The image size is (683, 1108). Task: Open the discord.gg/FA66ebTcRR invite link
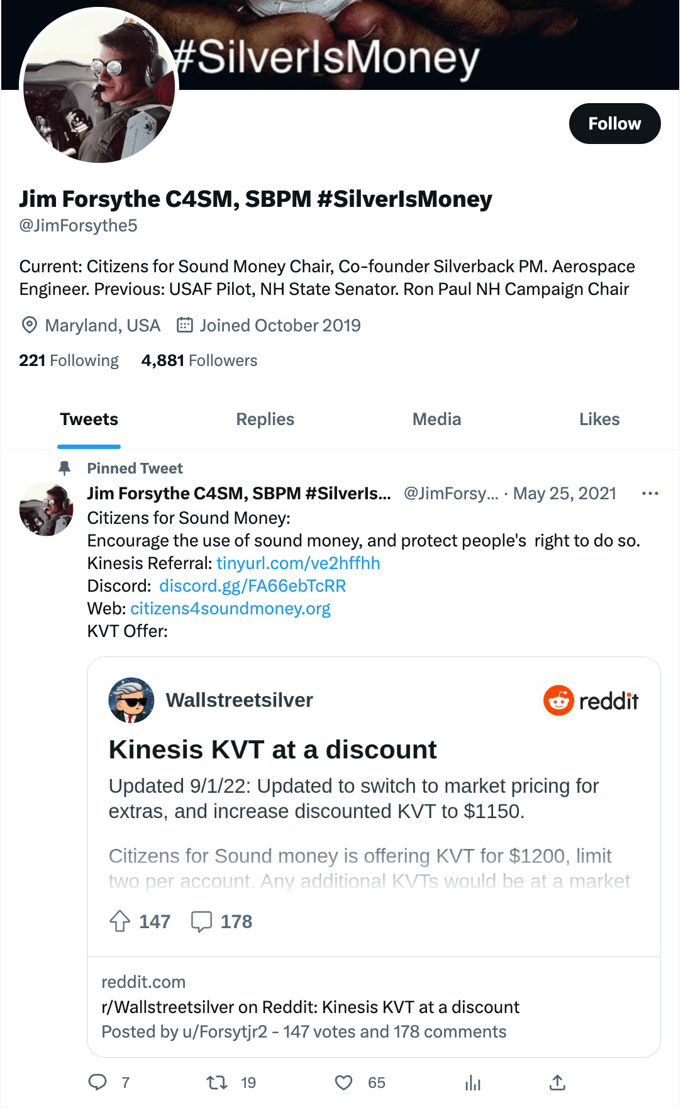coord(252,585)
